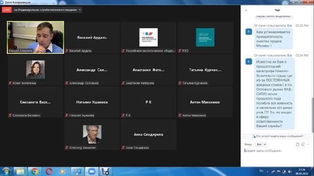Click muted mic icon next to Елизавета Васкевич
This screenshot has height=176, width=314.
coord(10,115)
